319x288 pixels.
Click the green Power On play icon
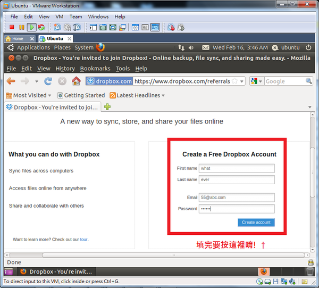click(32, 27)
